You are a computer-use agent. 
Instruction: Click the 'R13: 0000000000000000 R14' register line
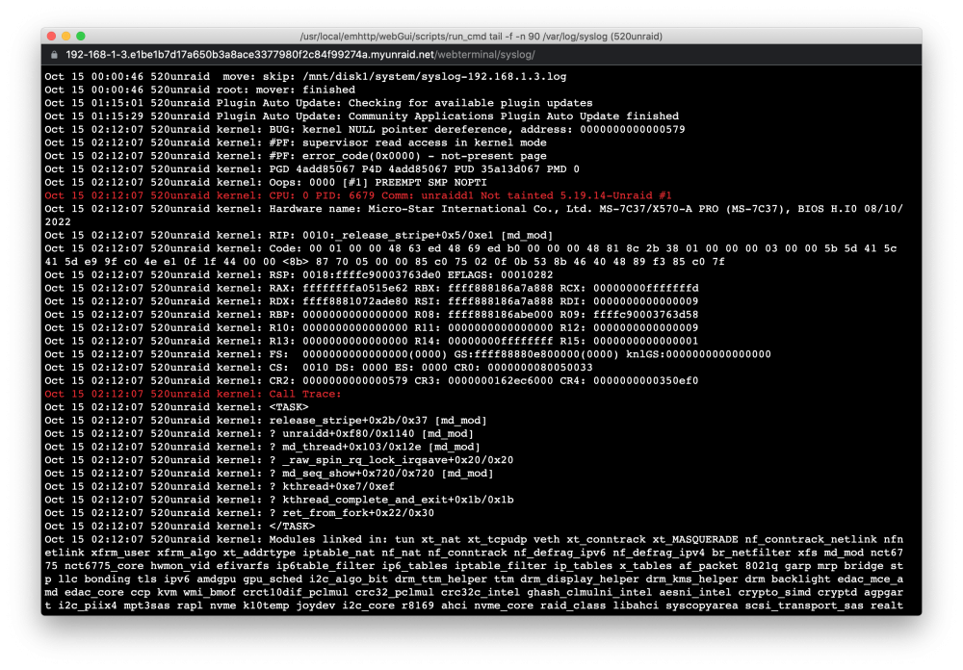tap(372, 341)
